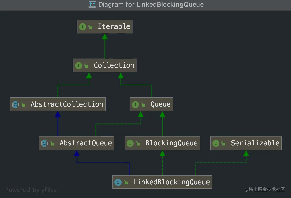This screenshot has width=291, height=198.
Task: Click the interface icon on Collection node
Action: coord(79,66)
